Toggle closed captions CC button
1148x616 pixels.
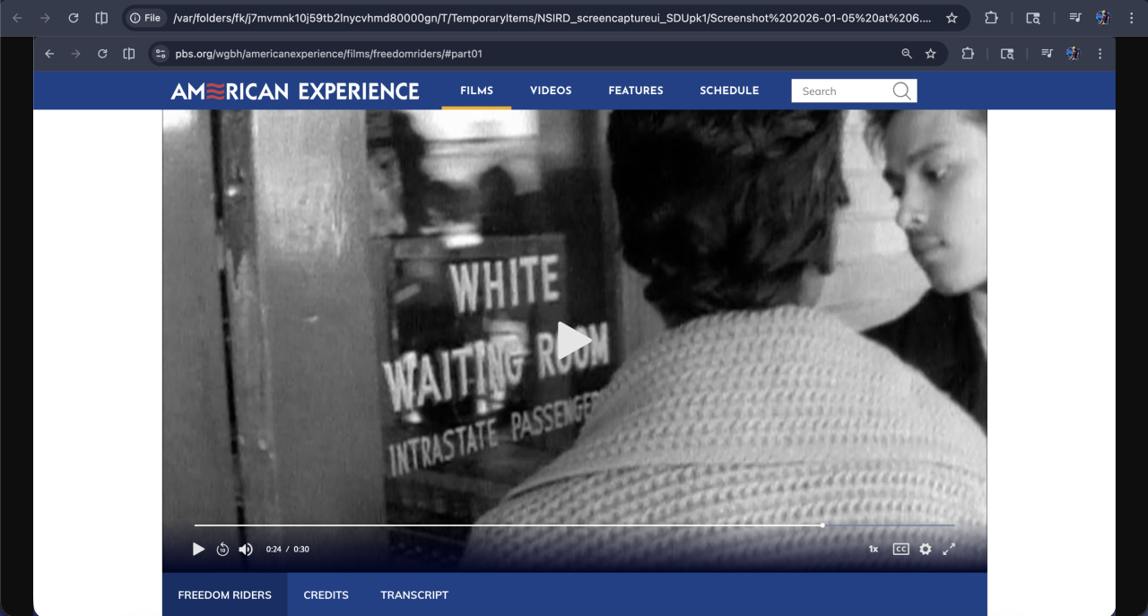(901, 549)
